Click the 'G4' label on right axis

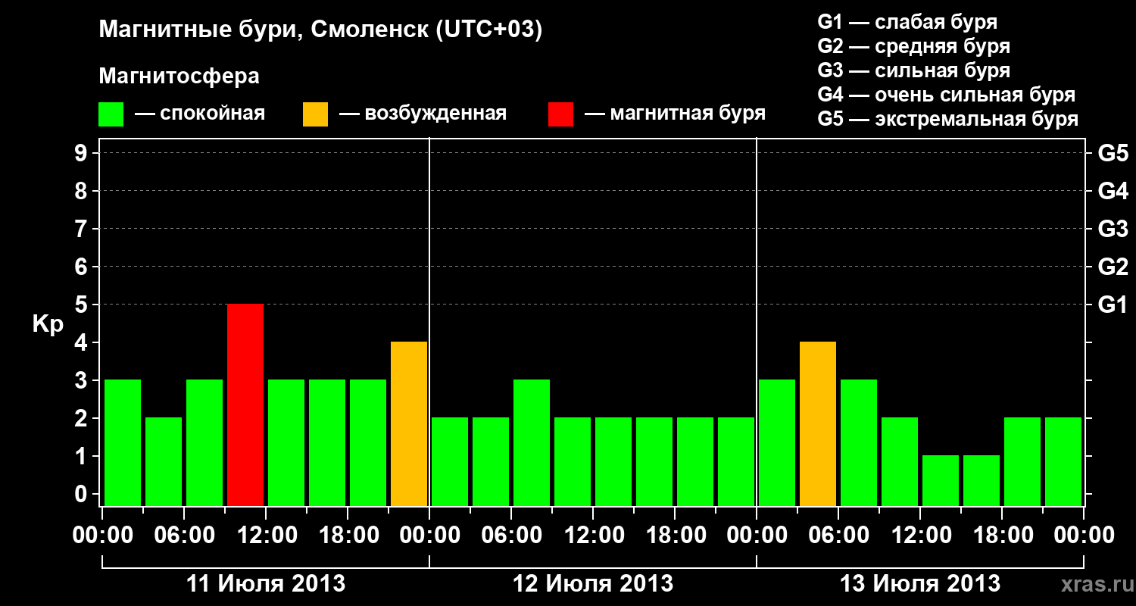(x=1113, y=191)
